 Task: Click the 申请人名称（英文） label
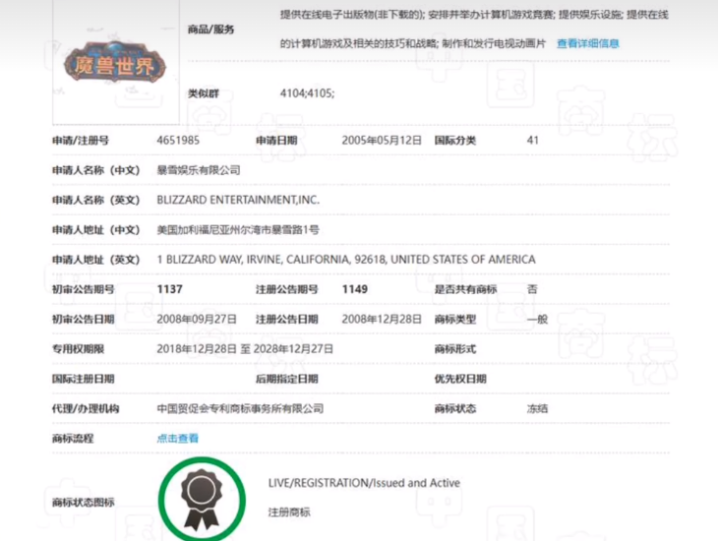coord(95,200)
